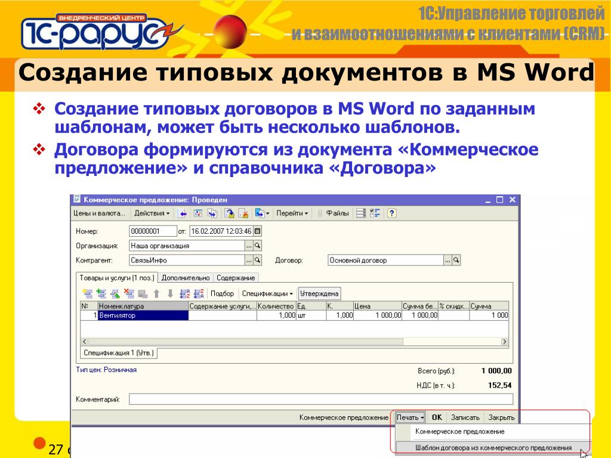611x458 pixels.
Task: Choose Шаблон договора из коммерческого предложения
Action: pos(493,448)
